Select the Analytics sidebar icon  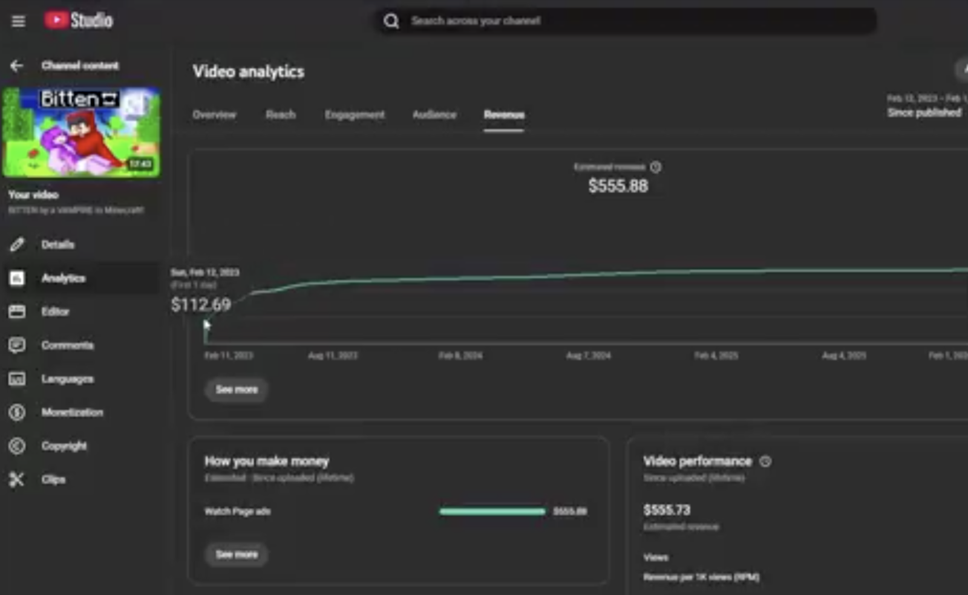[18, 278]
